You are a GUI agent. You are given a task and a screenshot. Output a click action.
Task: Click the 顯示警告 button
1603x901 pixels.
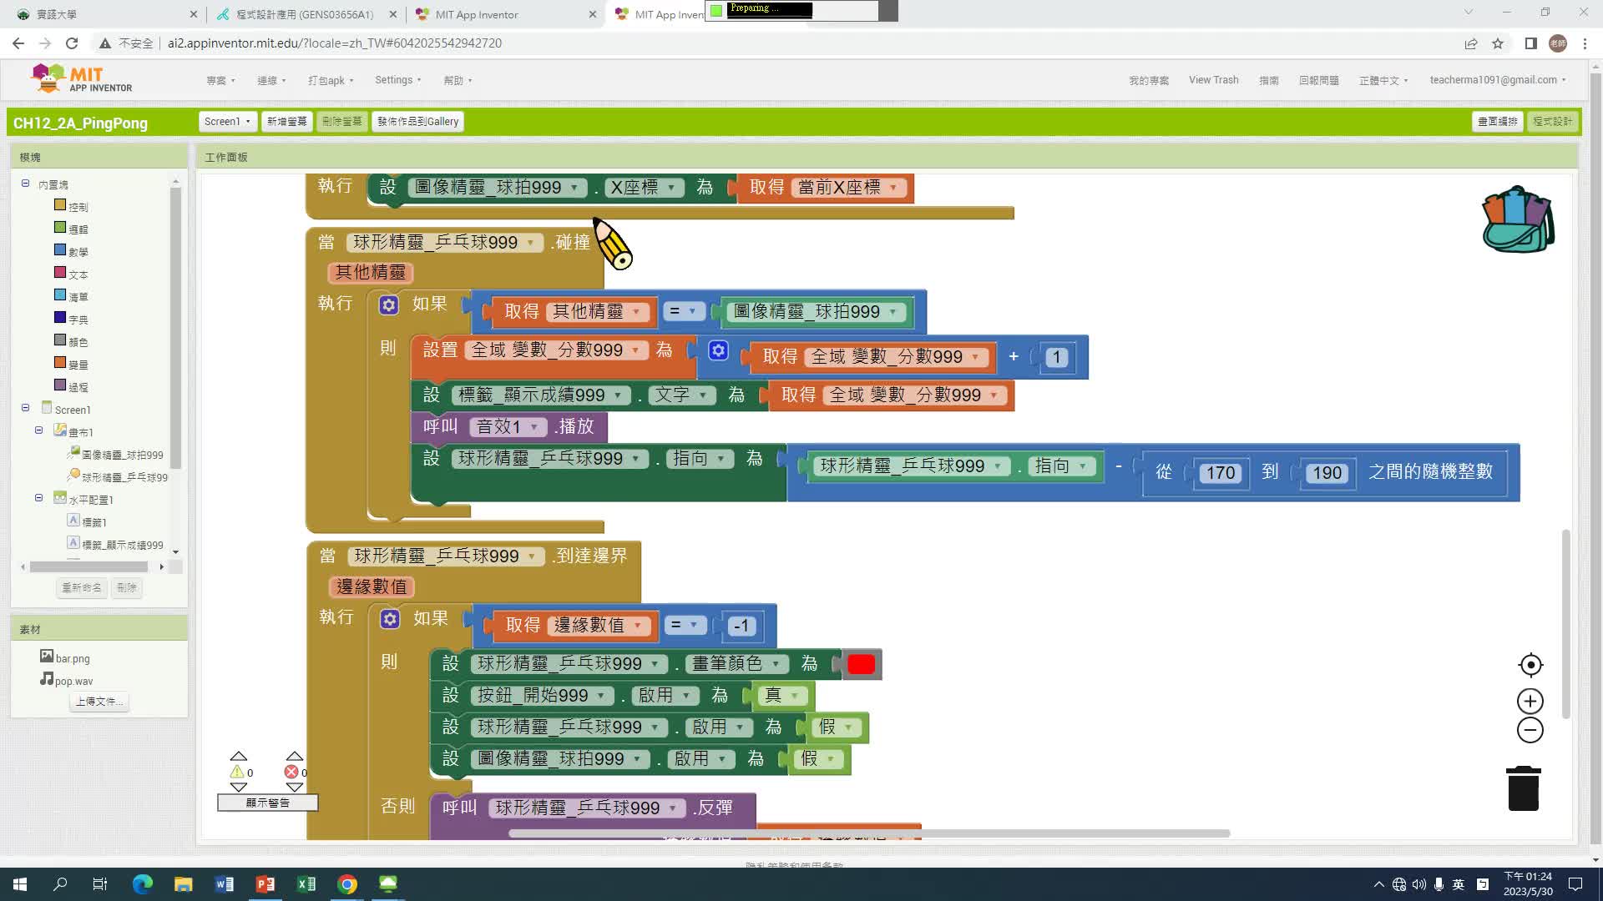click(x=267, y=803)
